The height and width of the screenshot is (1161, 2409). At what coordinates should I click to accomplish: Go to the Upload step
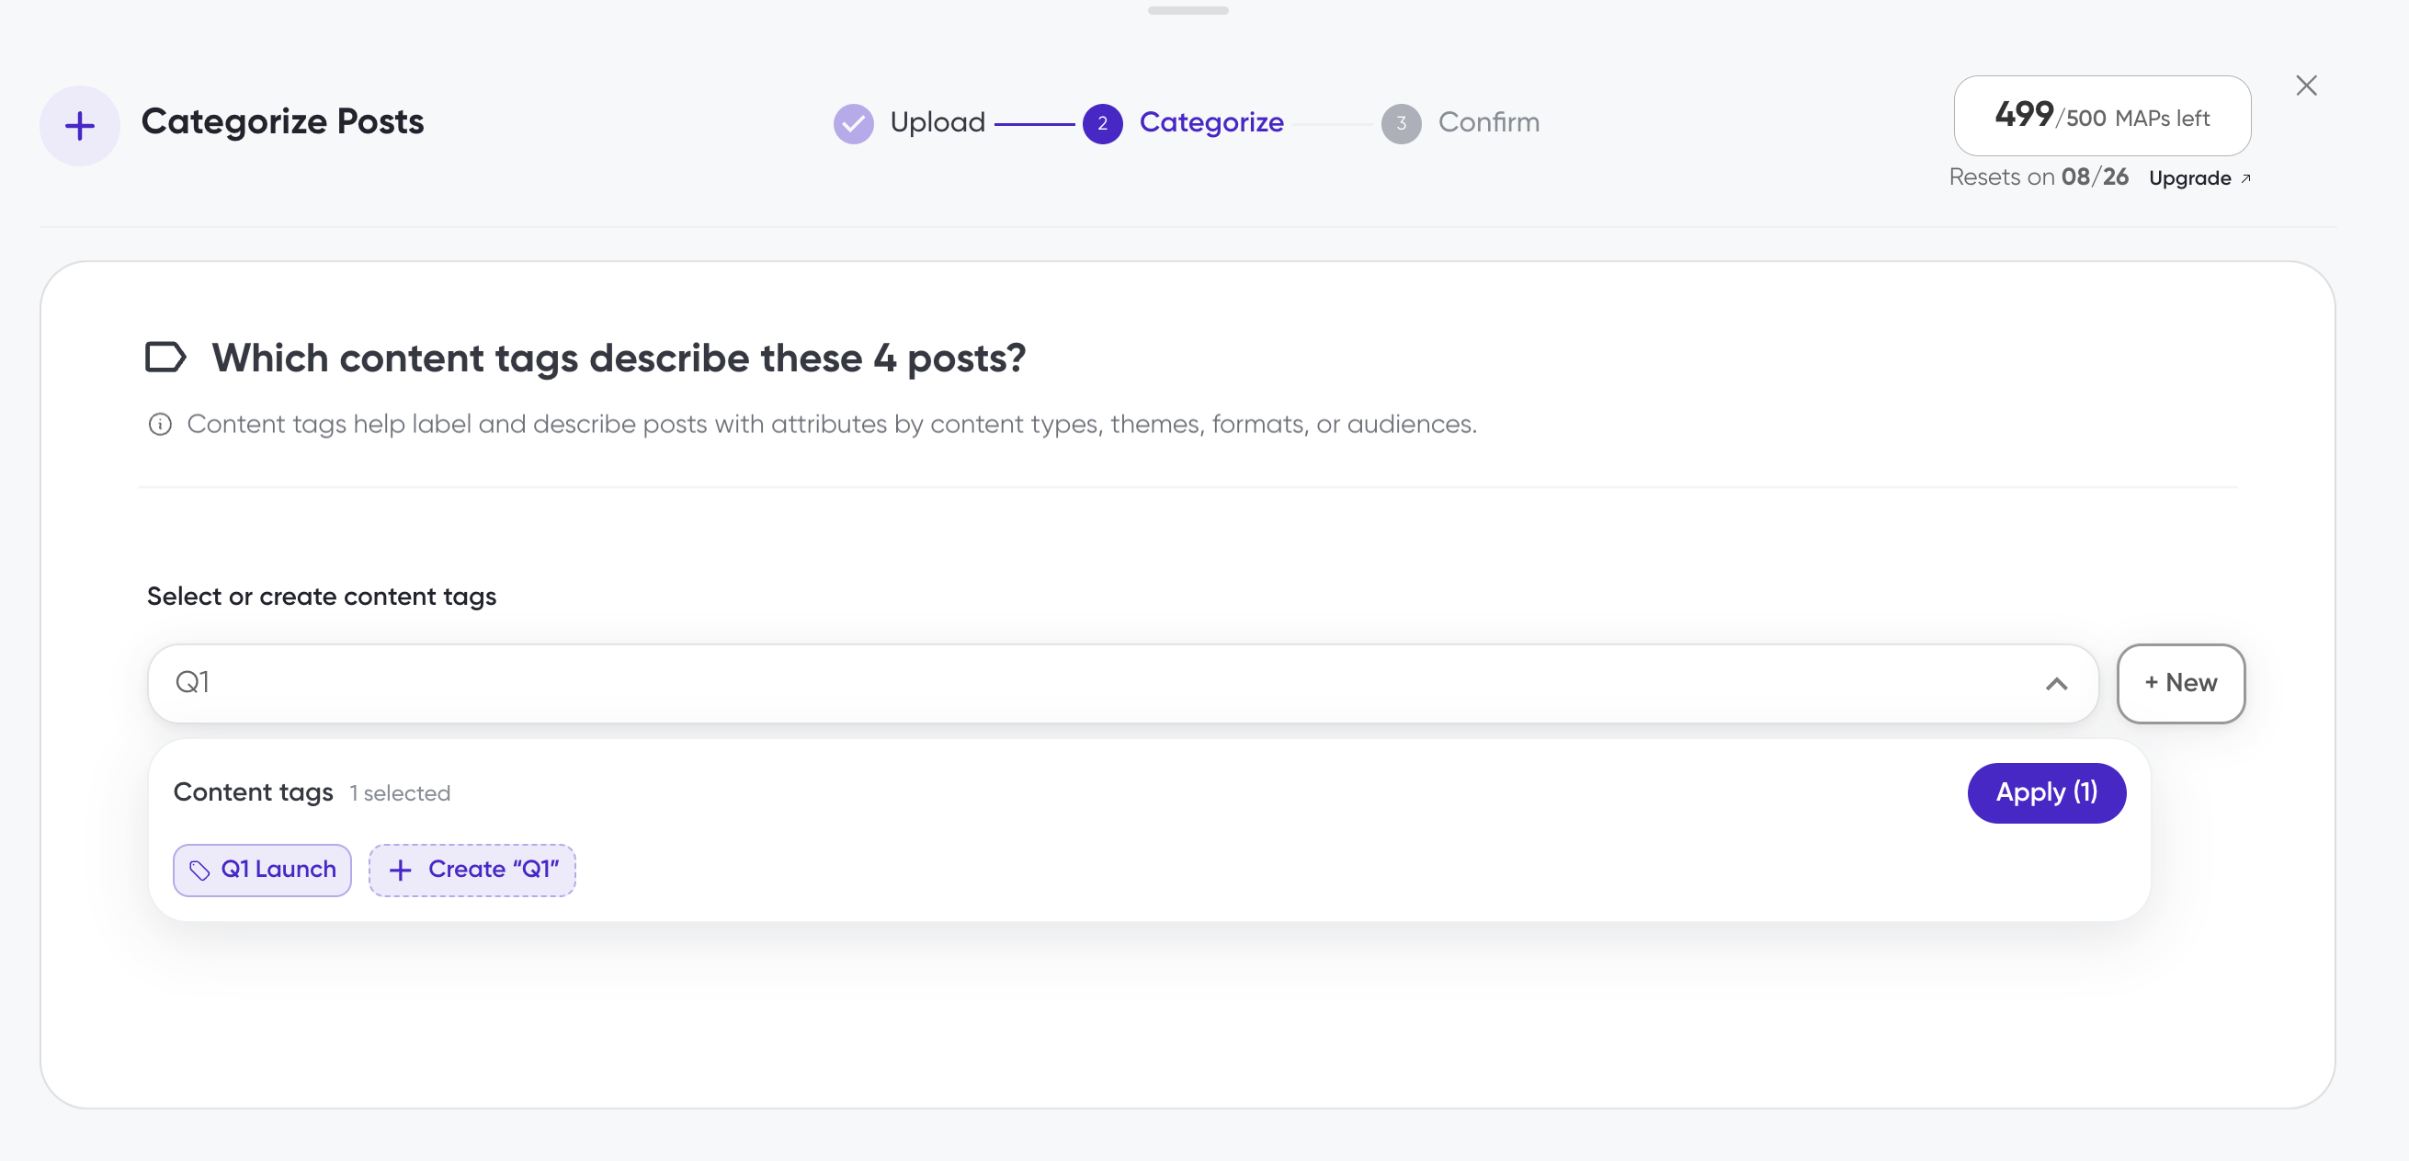tap(937, 122)
